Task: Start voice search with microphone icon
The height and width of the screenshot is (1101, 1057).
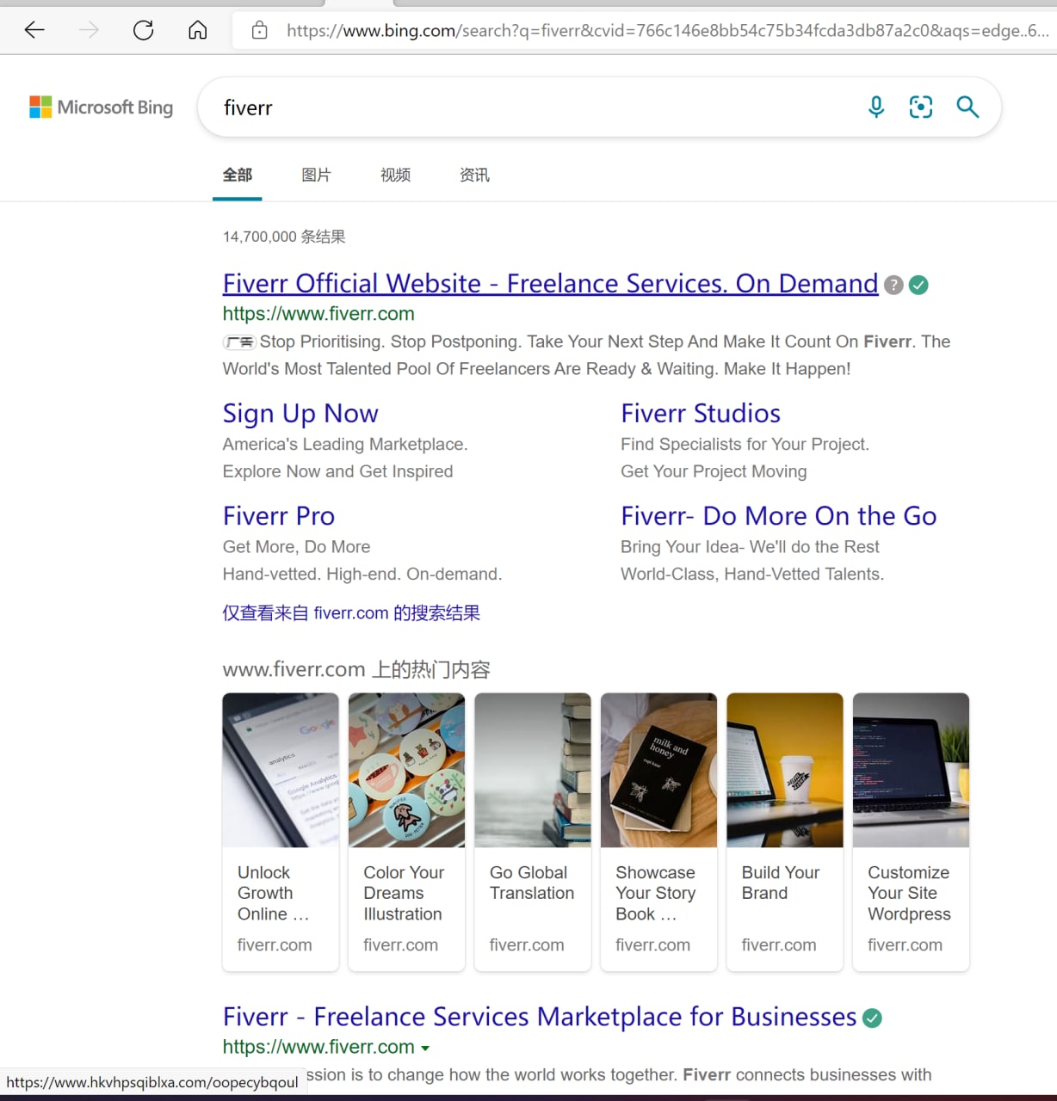Action: point(876,107)
